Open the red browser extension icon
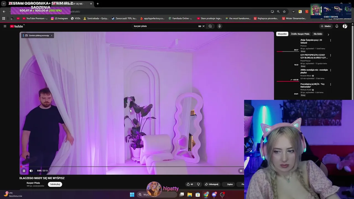 (307, 12)
